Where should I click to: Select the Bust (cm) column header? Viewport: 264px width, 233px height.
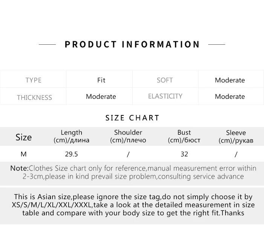coord(184,136)
